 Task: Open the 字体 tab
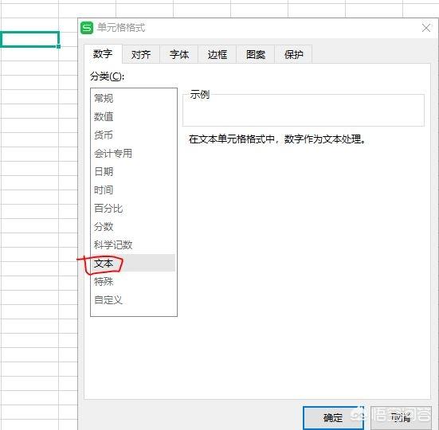pyautogui.click(x=179, y=54)
